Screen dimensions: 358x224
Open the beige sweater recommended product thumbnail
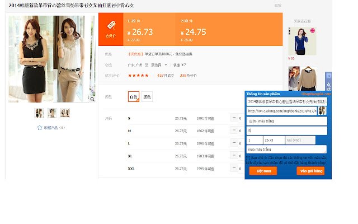click(302, 78)
